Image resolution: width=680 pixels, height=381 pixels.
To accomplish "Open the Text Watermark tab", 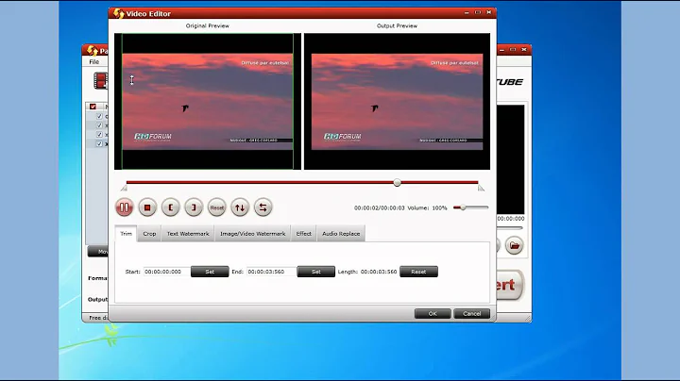I will pos(188,234).
